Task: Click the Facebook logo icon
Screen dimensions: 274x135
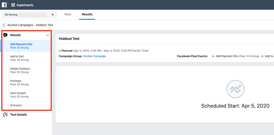Action: pyautogui.click(x=4, y=5)
